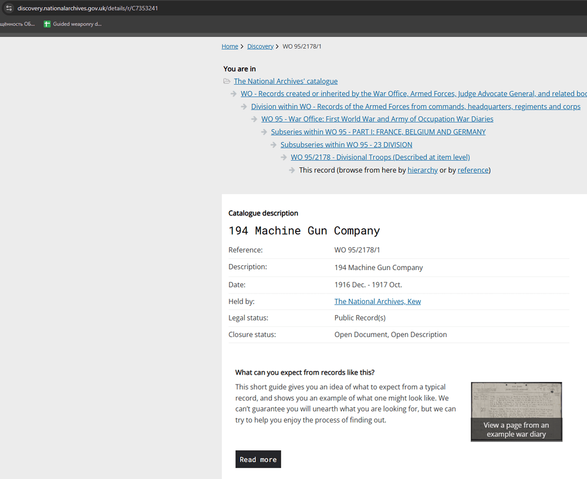
Task: Open the Guided weaponry bookmark
Action: [73, 24]
